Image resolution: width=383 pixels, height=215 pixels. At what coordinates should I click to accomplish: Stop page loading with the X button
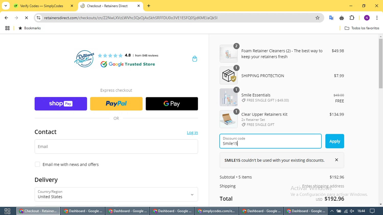coord(26,18)
